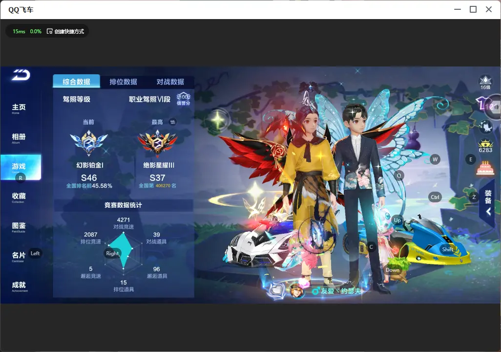Expand the 装备 equipment side panel
The width and height of the screenshot is (501, 352).
[488, 202]
